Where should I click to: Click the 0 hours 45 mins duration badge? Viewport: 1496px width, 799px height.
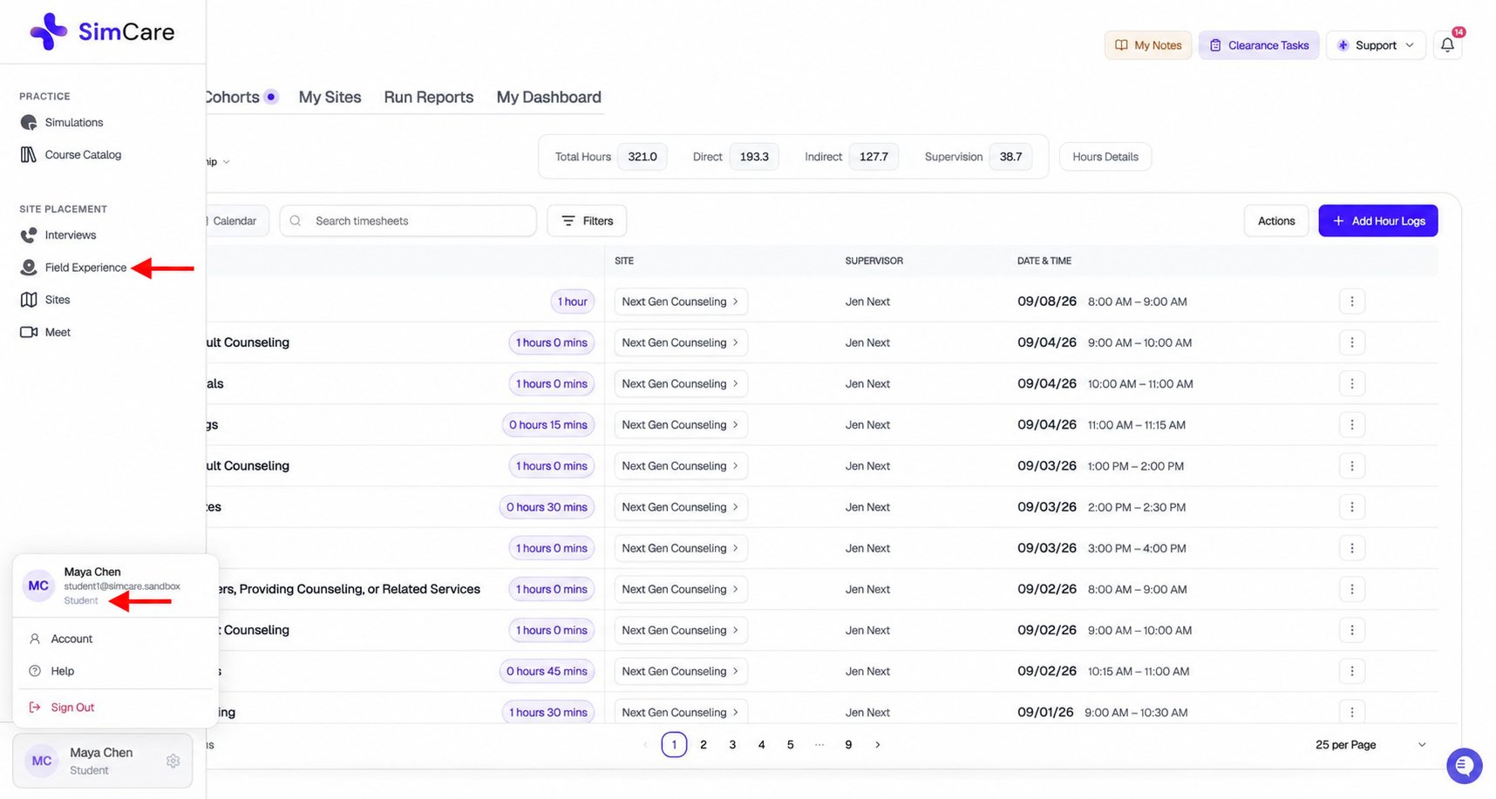[x=547, y=671]
